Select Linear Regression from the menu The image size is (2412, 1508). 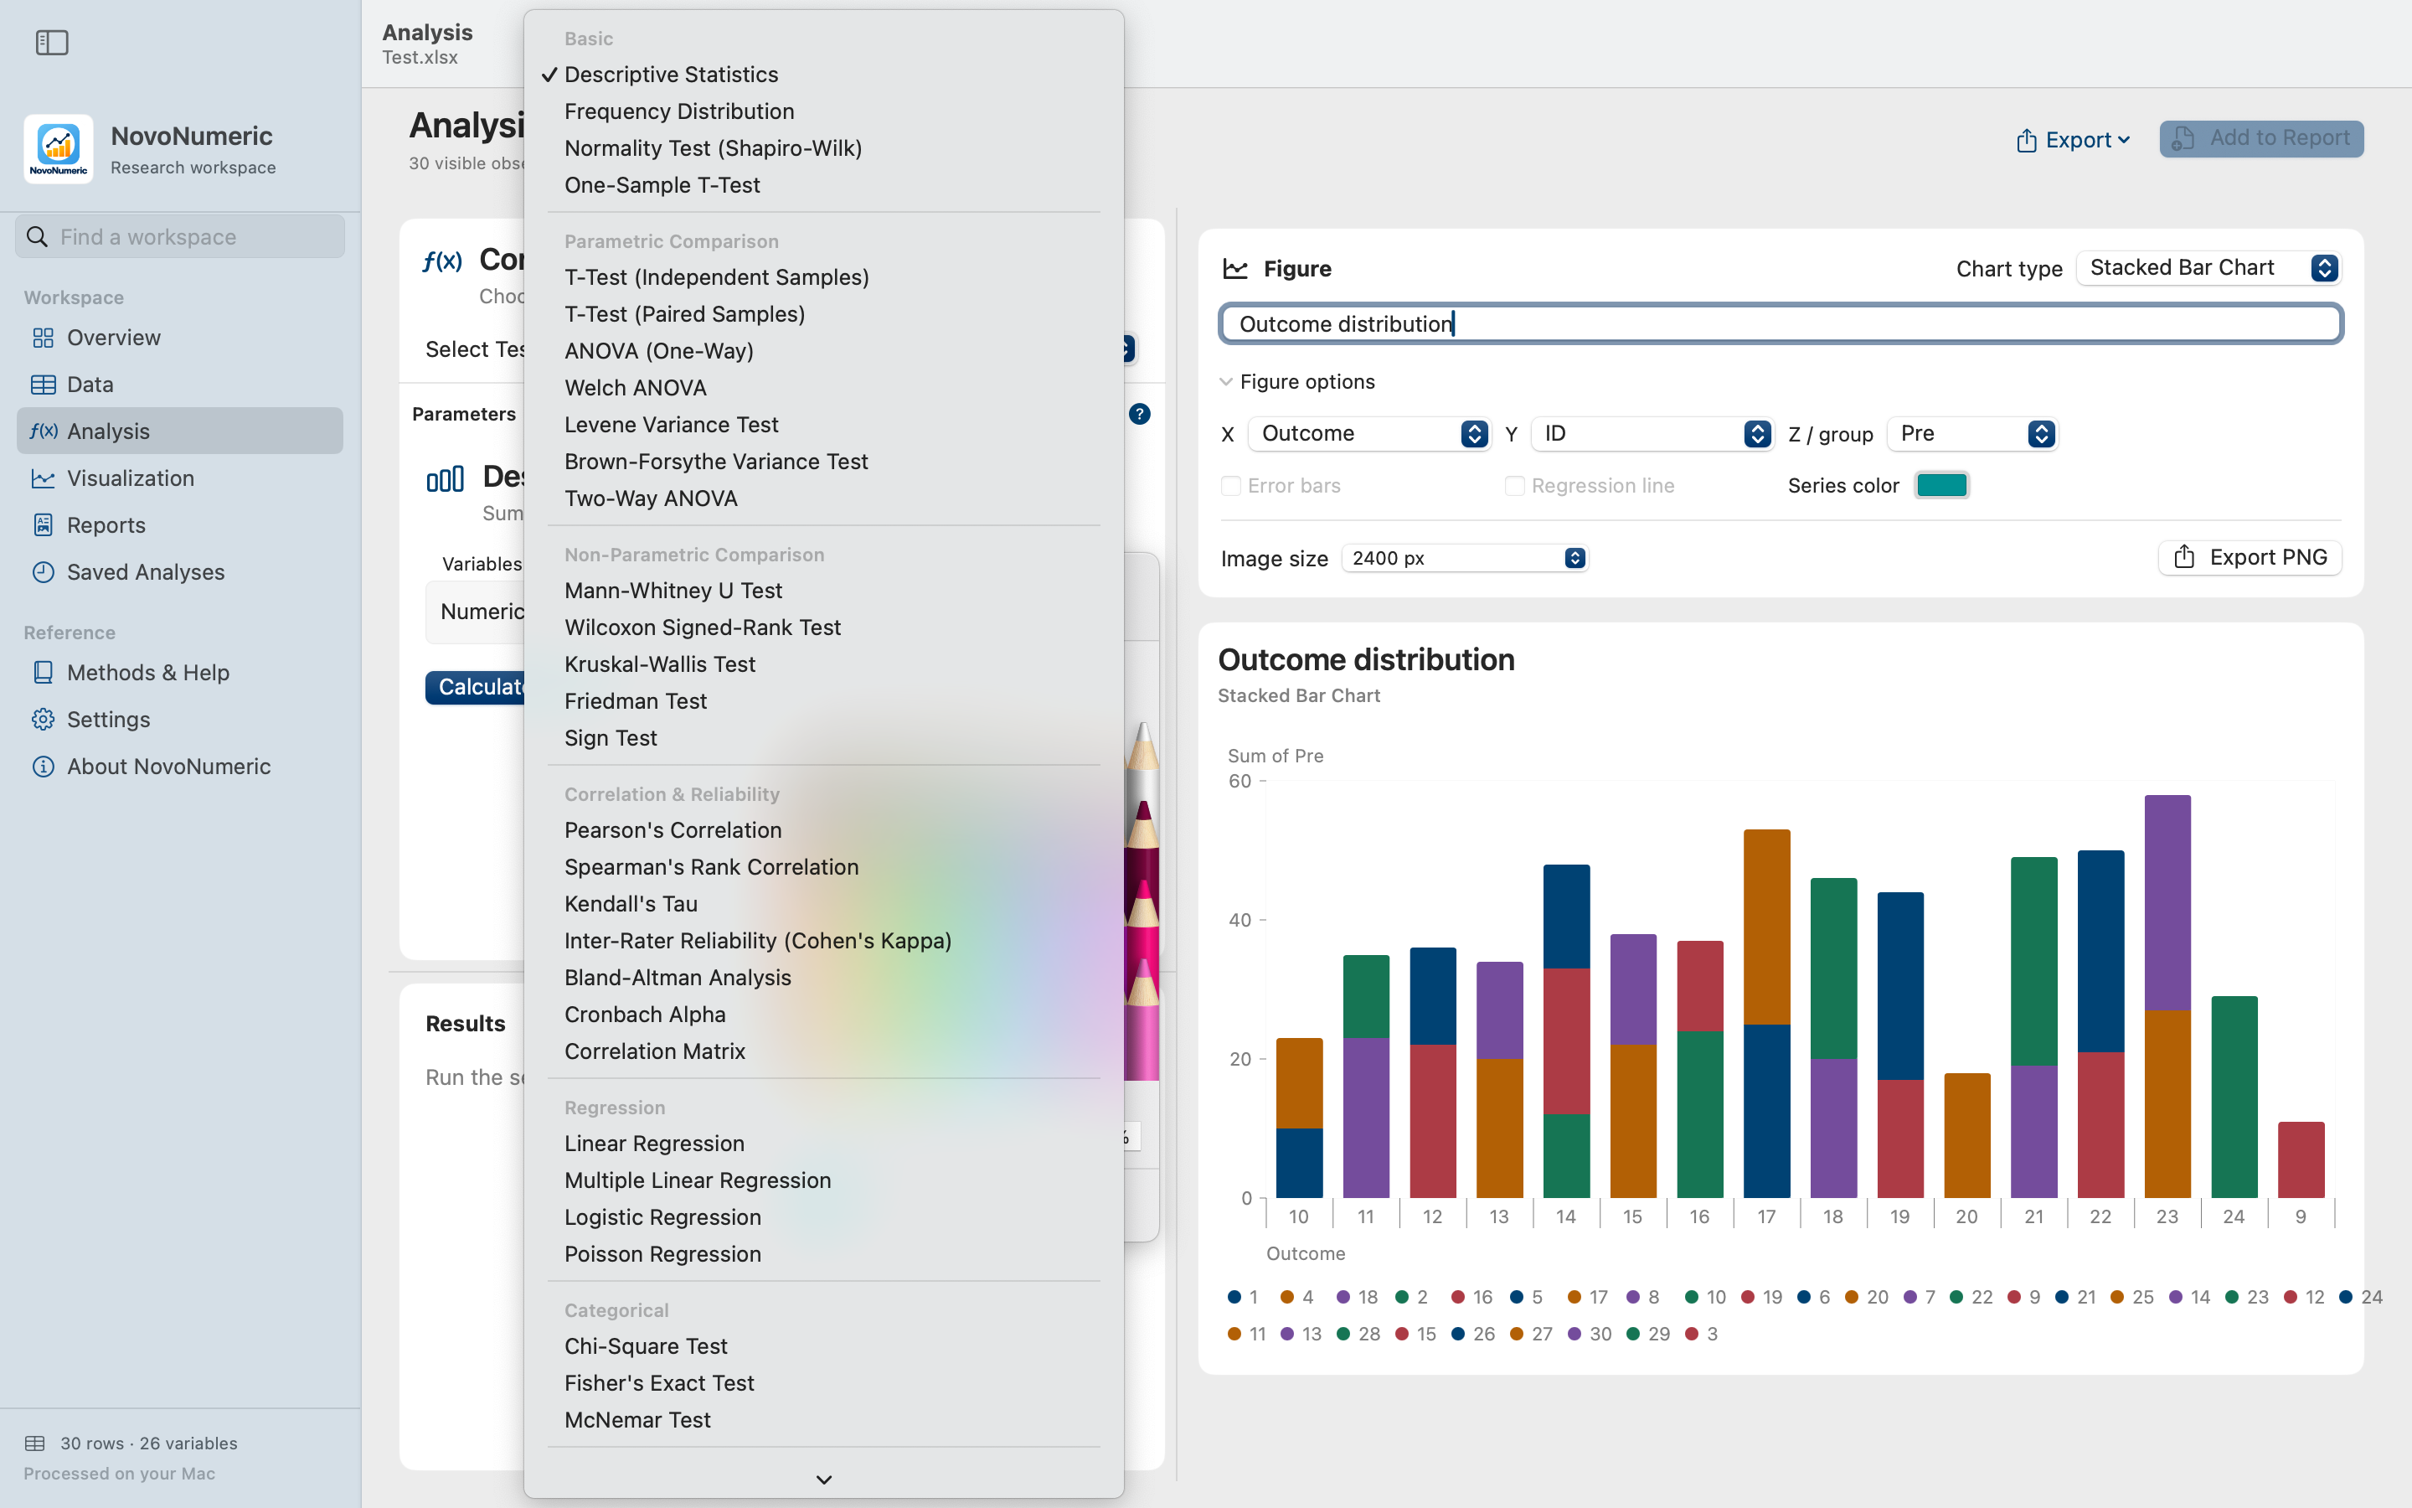654,1143
